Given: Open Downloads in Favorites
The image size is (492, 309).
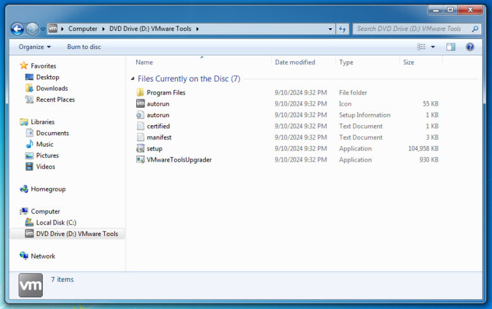Looking at the screenshot, I should tap(52, 88).
